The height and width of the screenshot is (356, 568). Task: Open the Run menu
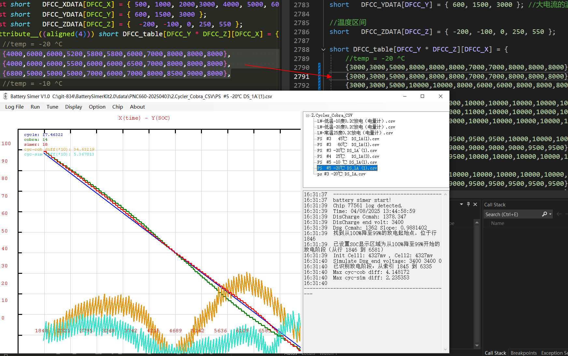coord(35,107)
